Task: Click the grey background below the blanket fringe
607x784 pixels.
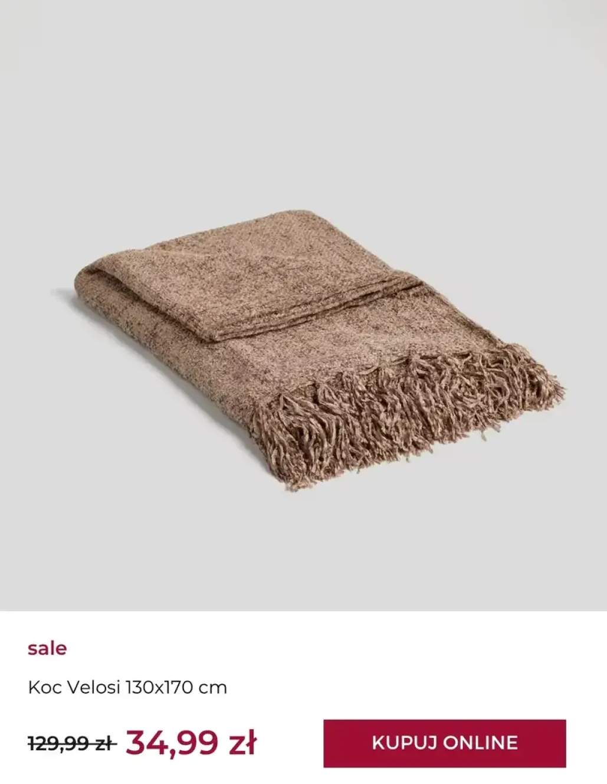Action: click(303, 549)
